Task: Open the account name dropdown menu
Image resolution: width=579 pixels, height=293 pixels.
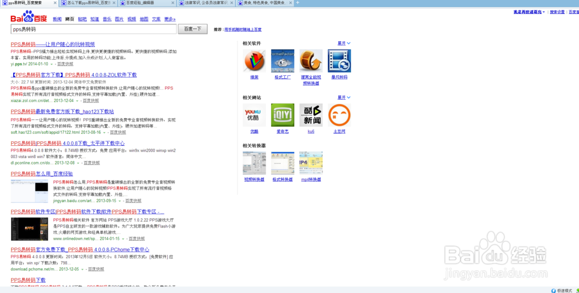Action: coord(529,12)
